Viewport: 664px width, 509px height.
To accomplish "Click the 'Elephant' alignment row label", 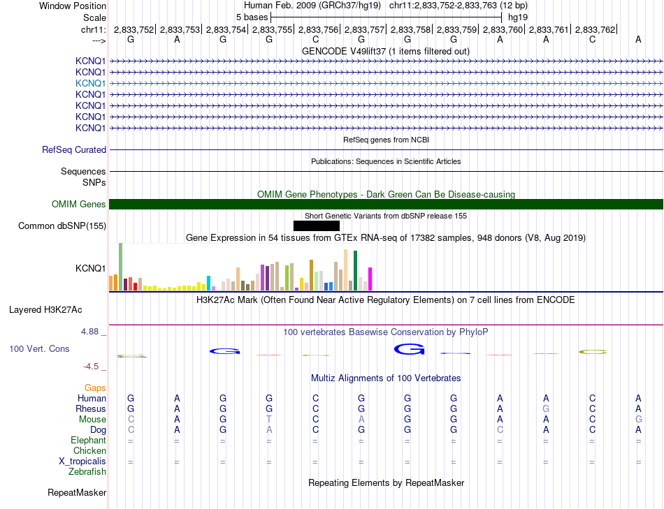I will pos(88,441).
